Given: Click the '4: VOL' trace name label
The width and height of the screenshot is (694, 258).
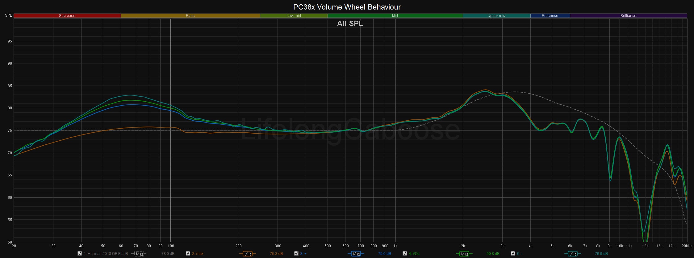Looking at the screenshot, I should tap(414, 254).
